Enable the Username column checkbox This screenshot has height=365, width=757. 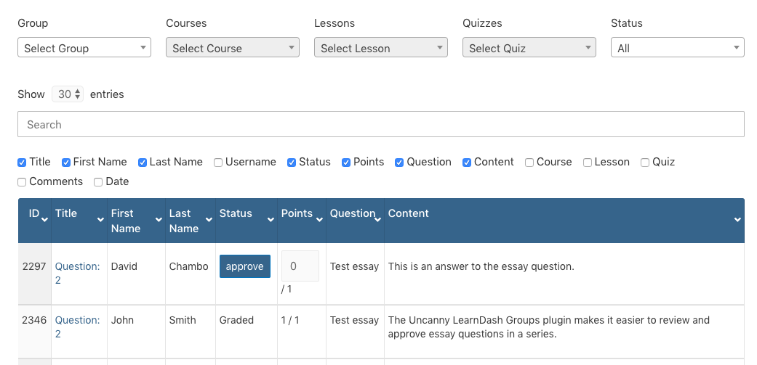click(218, 163)
